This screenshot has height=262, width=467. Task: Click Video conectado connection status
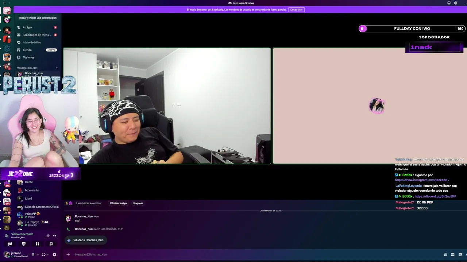(x=22, y=234)
